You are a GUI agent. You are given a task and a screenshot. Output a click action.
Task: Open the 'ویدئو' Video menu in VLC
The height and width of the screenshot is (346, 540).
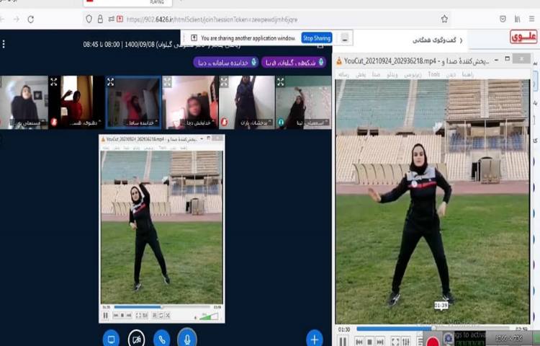(392, 74)
